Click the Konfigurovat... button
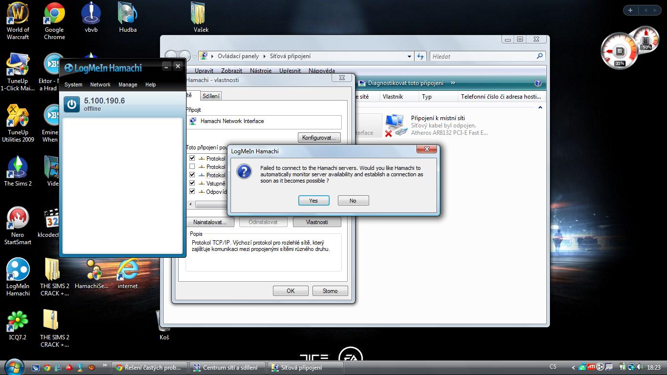This screenshot has height=375, width=667. click(x=319, y=138)
